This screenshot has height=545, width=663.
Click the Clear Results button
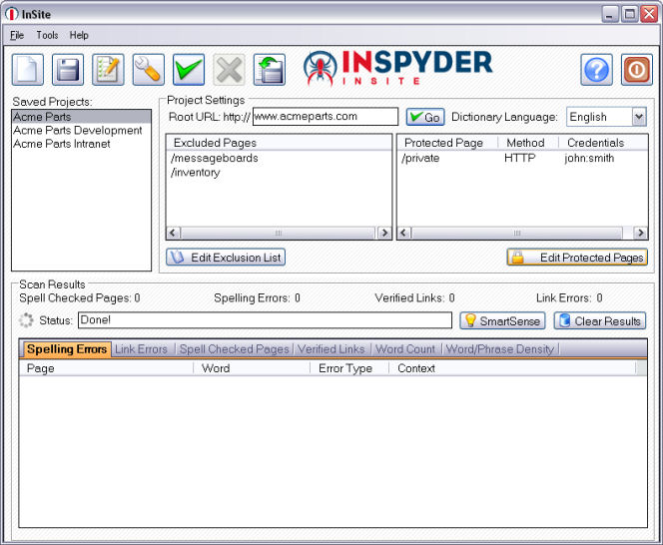pos(600,320)
